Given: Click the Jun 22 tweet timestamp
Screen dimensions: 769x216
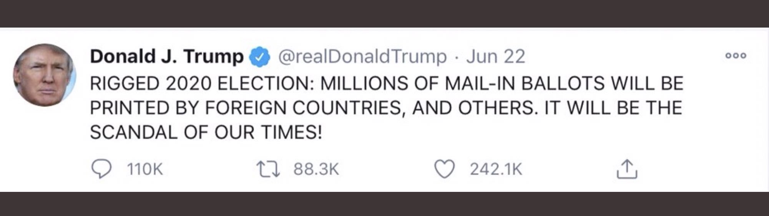Looking at the screenshot, I should (495, 57).
